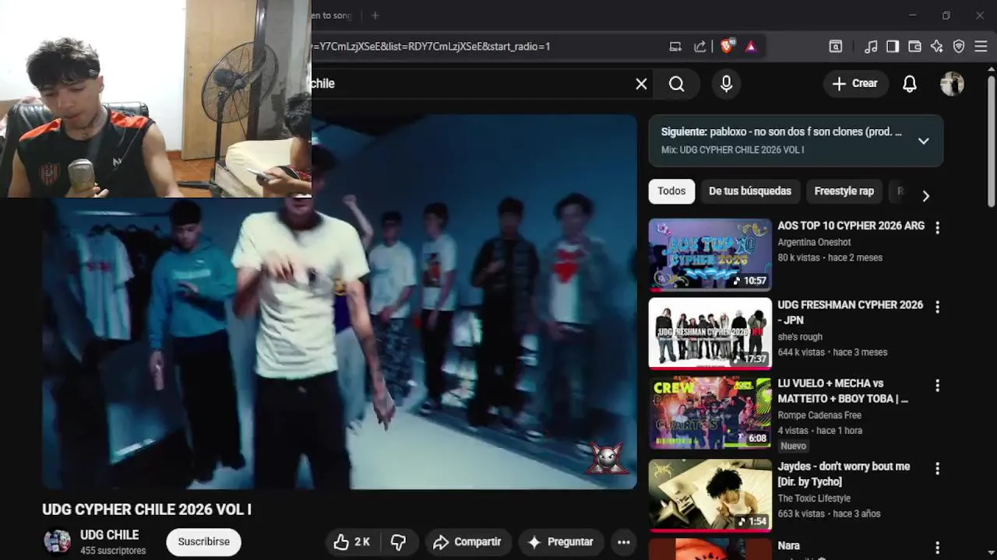Open YouTube notifications bell
Screen dimensions: 997x560
[x=909, y=84]
